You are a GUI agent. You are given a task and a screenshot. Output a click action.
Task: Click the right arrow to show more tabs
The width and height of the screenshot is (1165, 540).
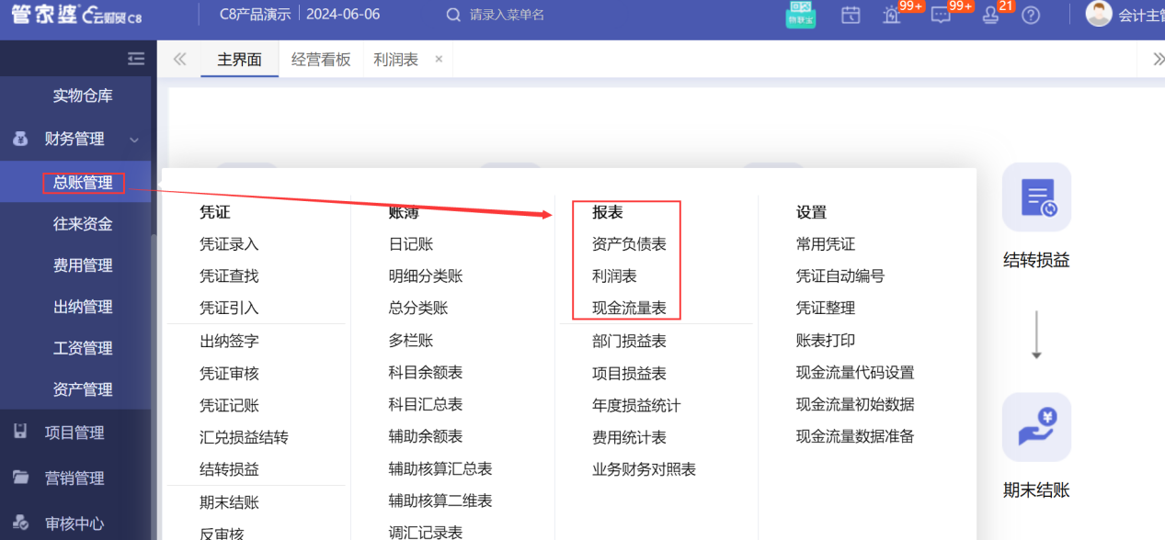point(1157,57)
